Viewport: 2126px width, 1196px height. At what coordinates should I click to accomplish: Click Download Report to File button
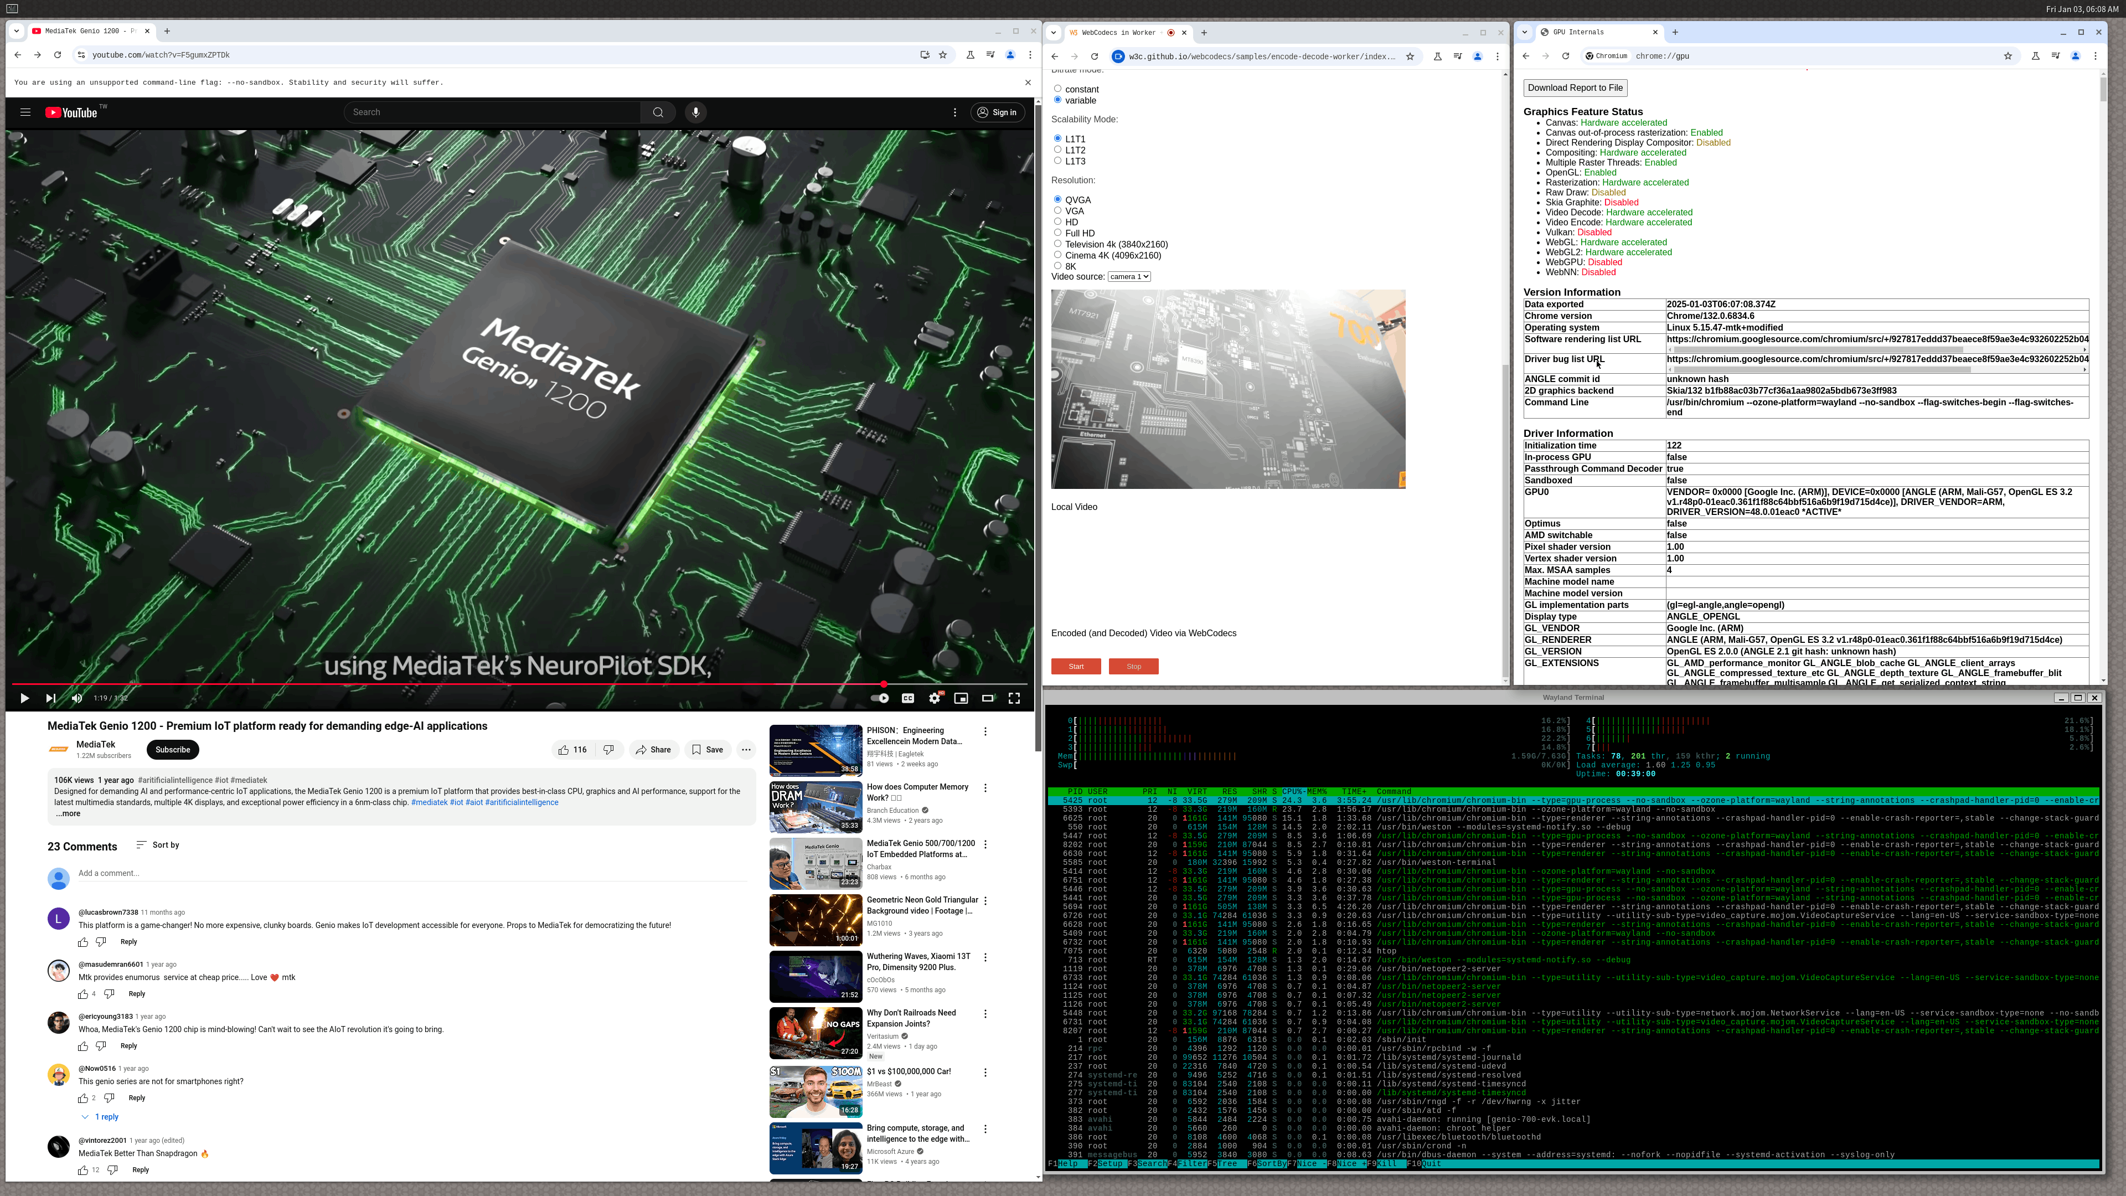click(1575, 87)
